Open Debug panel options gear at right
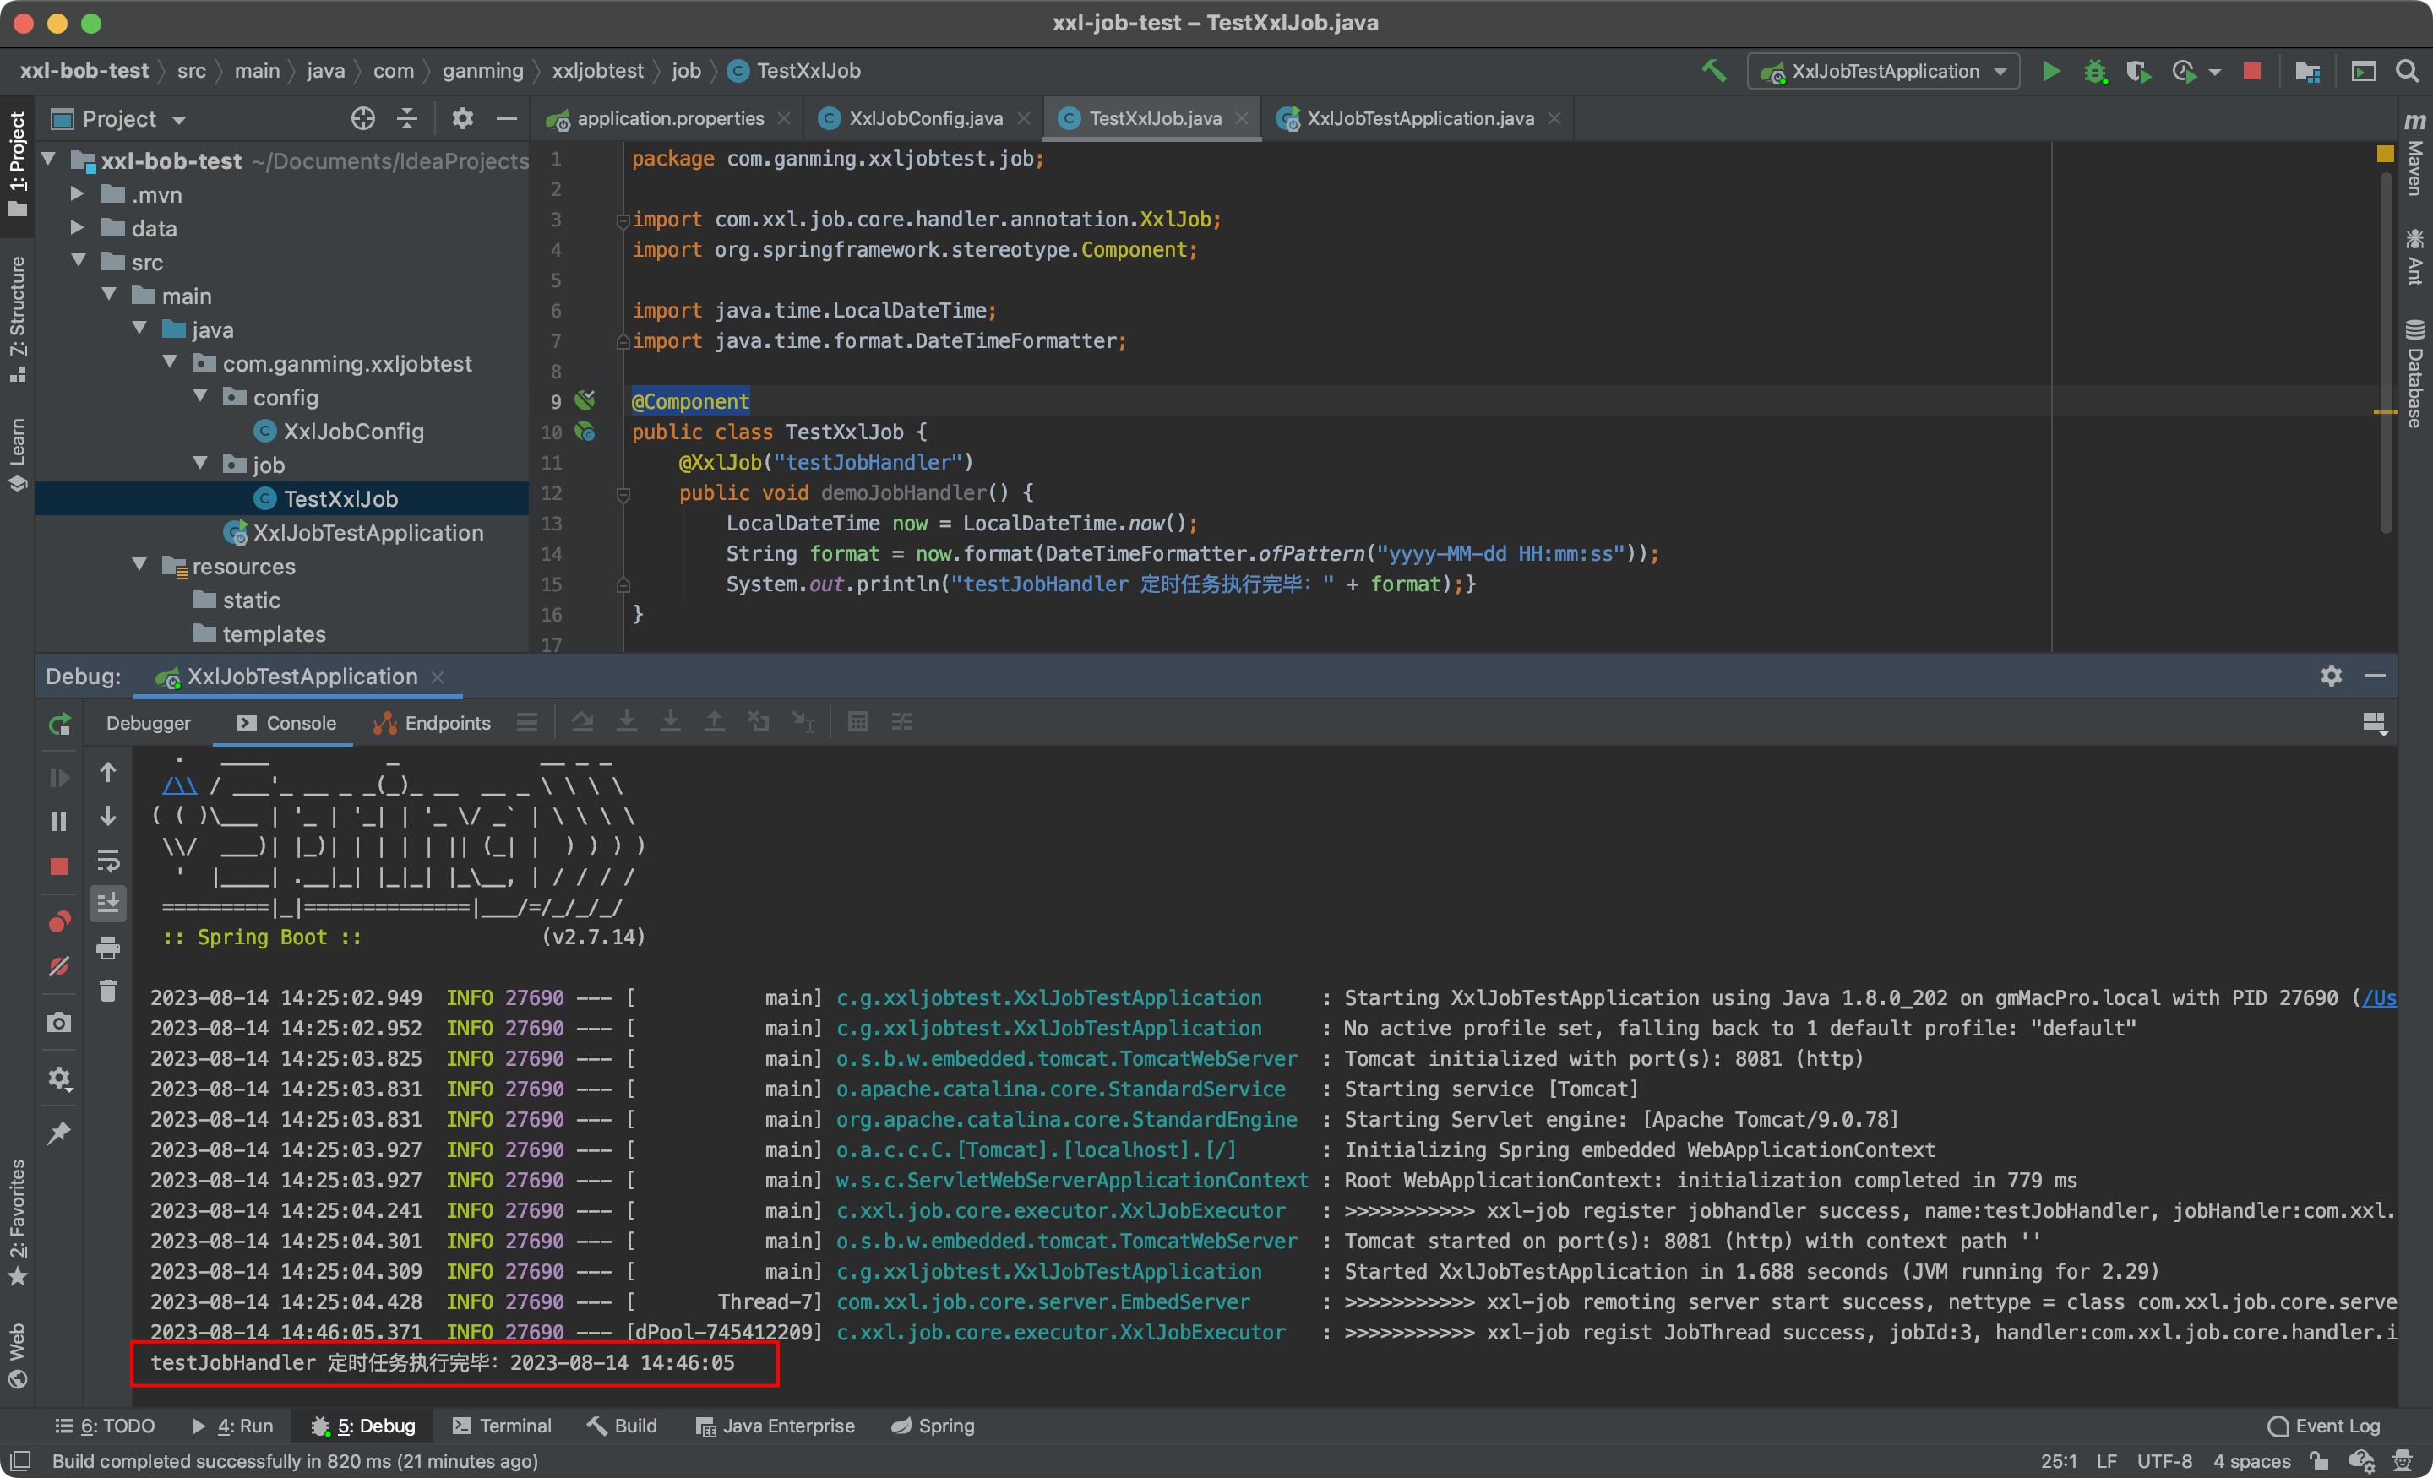 point(2330,676)
